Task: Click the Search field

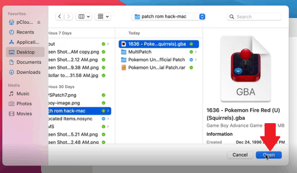Action: (254, 17)
